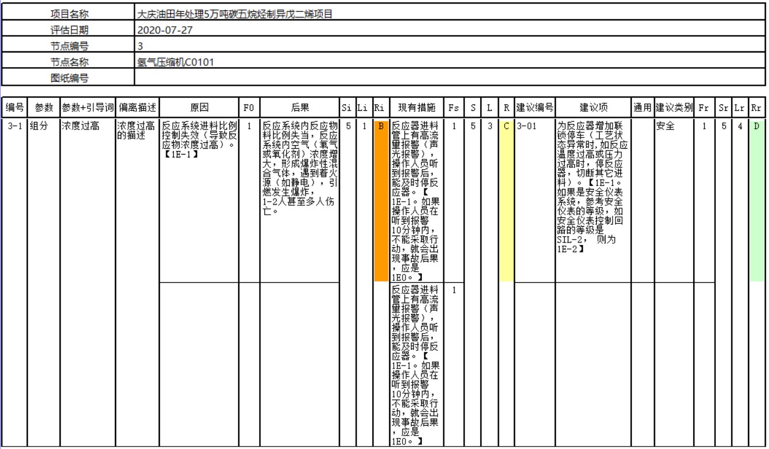Click the Fr column header
769x449 pixels.
705,108
